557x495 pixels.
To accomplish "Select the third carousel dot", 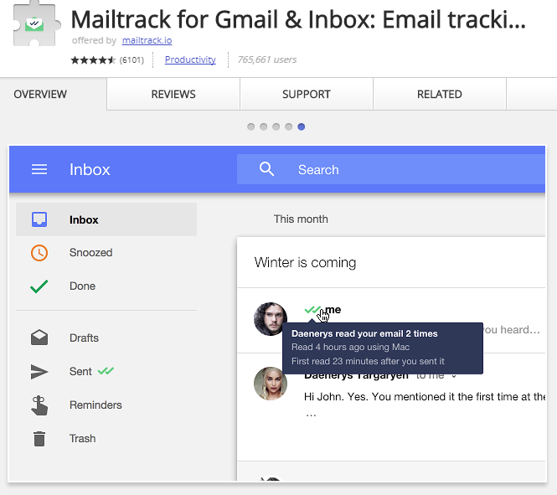I will [x=276, y=126].
